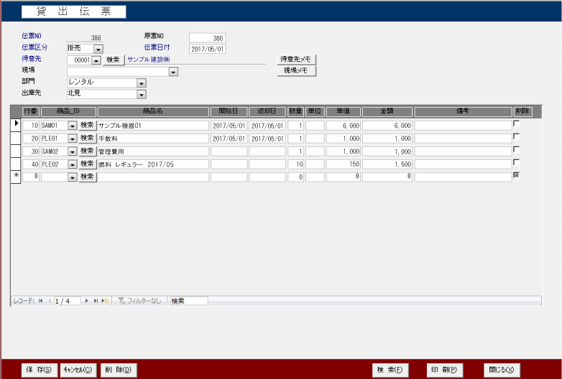Viewport: 562px width, 379px height.
Task: Mark the 燃料 レギュラー row for deletion
Action: [515, 163]
